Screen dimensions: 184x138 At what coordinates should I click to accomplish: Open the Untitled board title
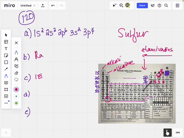pos(26,6)
